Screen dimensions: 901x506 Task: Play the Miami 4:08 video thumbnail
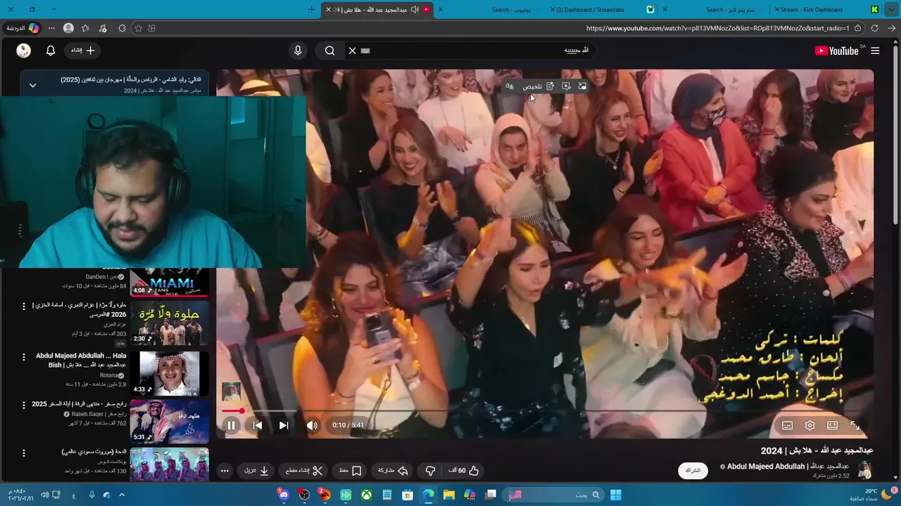(x=170, y=282)
